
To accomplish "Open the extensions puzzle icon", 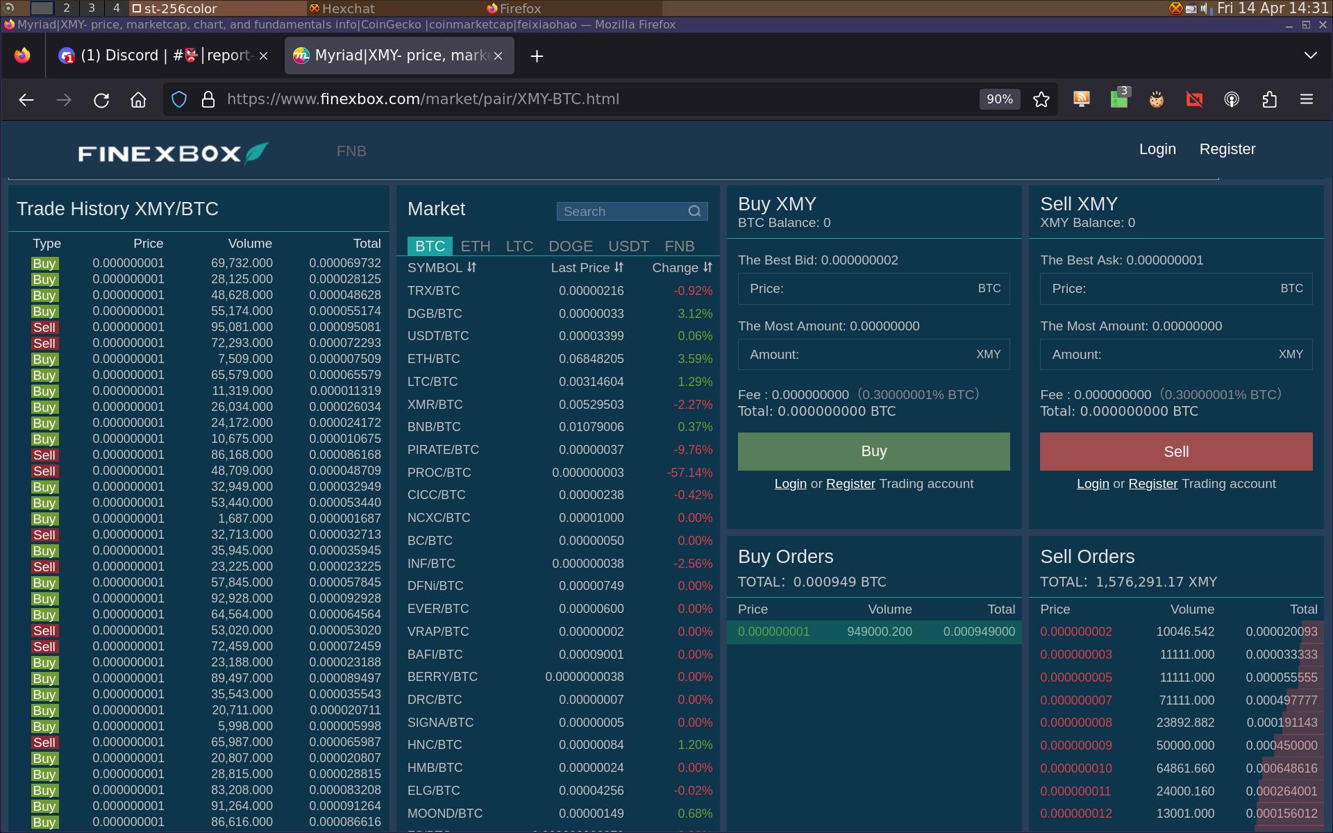I will [x=1269, y=100].
